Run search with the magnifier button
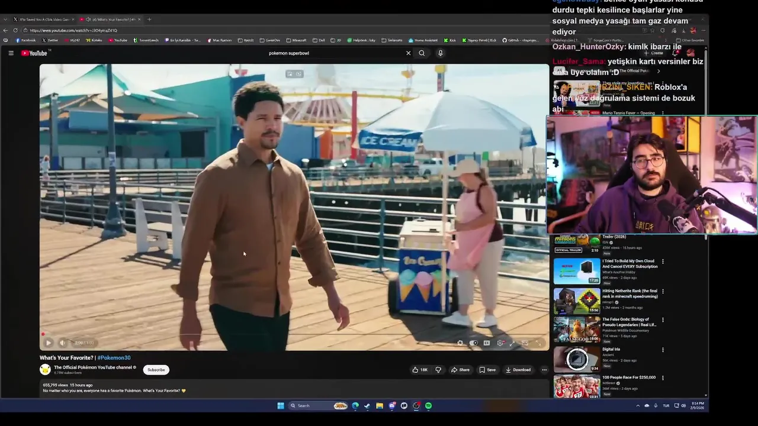This screenshot has width=758, height=426. click(422, 53)
